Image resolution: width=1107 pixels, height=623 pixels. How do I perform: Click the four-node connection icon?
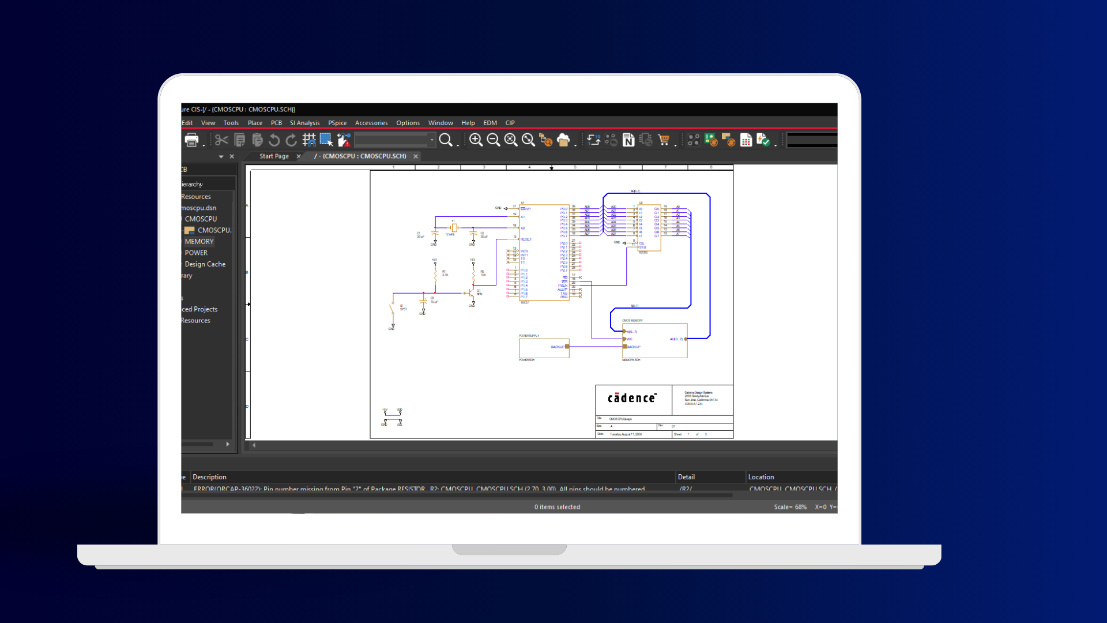coord(694,140)
